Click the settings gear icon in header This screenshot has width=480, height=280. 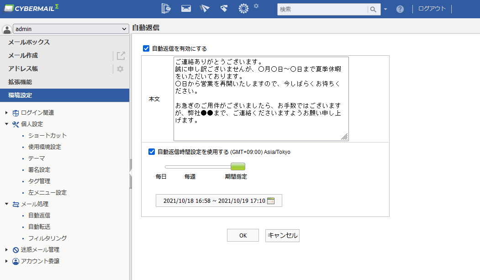(x=243, y=9)
